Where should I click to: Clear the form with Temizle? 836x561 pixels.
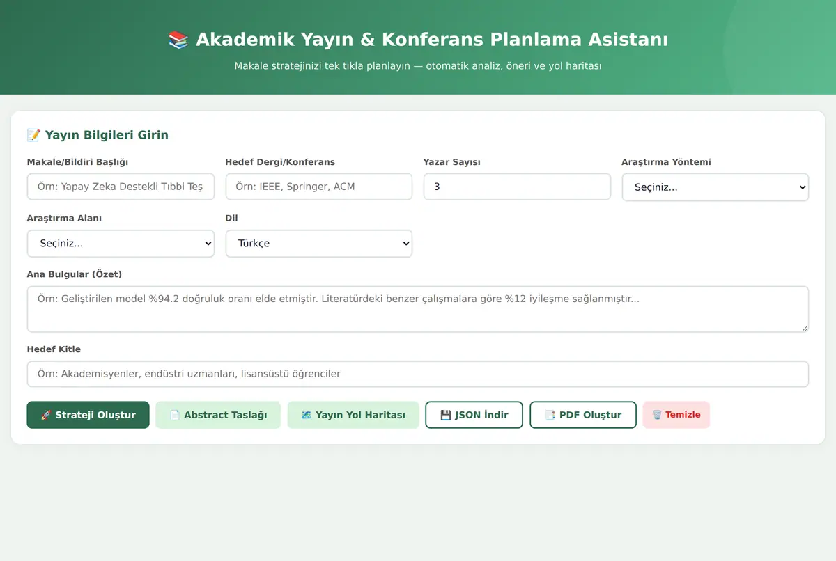[676, 415]
